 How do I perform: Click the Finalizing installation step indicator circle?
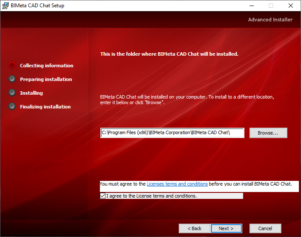[12, 106]
